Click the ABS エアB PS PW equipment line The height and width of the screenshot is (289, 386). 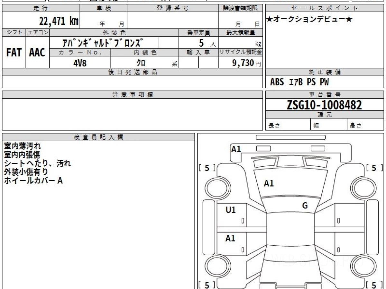pyautogui.click(x=299, y=82)
